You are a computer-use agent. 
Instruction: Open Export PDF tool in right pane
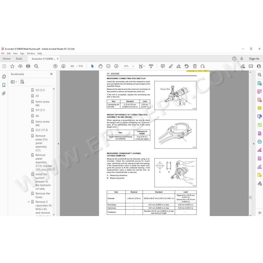(259, 83)
